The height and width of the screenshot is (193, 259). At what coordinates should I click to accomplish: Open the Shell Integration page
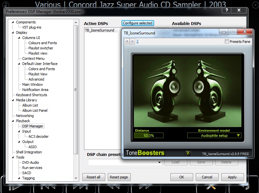tap(29, 152)
